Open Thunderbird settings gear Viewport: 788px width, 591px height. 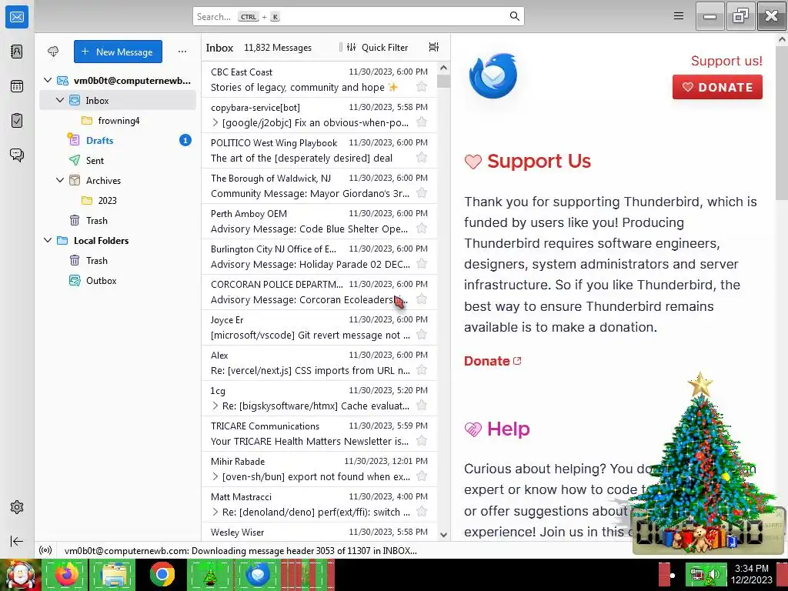click(x=17, y=507)
